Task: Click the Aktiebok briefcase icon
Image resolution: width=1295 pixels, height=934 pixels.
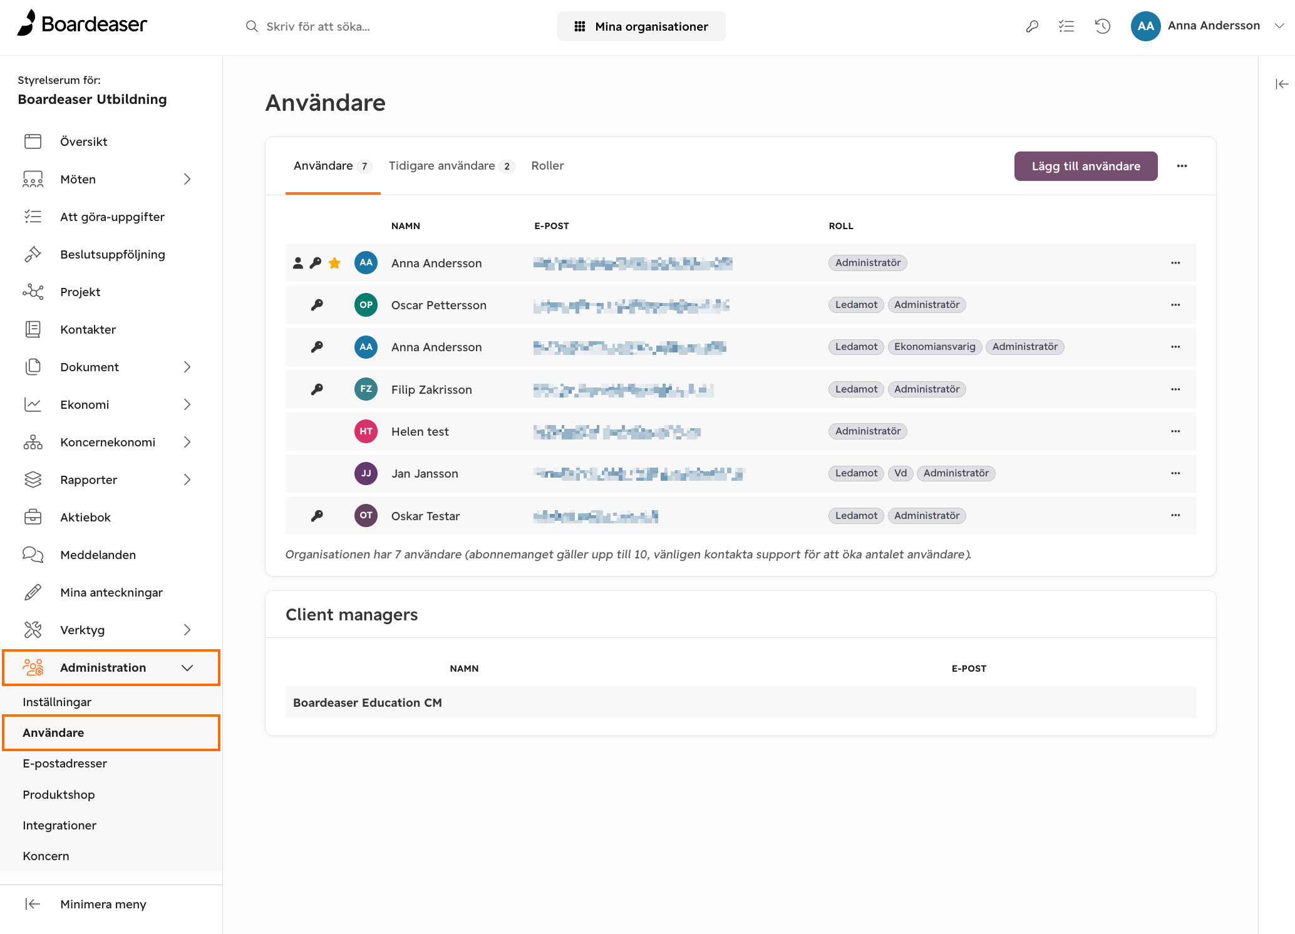Action: pos(33,517)
